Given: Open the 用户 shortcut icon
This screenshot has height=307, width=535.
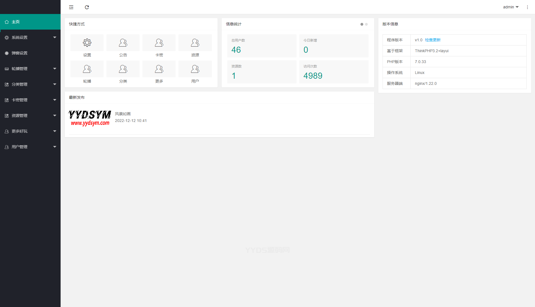Looking at the screenshot, I should pyautogui.click(x=195, y=69).
